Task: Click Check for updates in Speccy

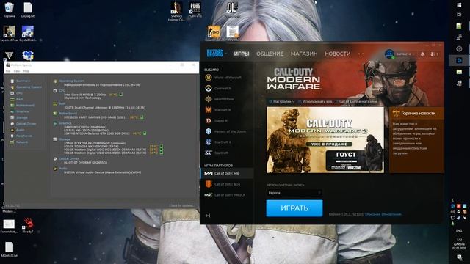Action: click(181, 205)
